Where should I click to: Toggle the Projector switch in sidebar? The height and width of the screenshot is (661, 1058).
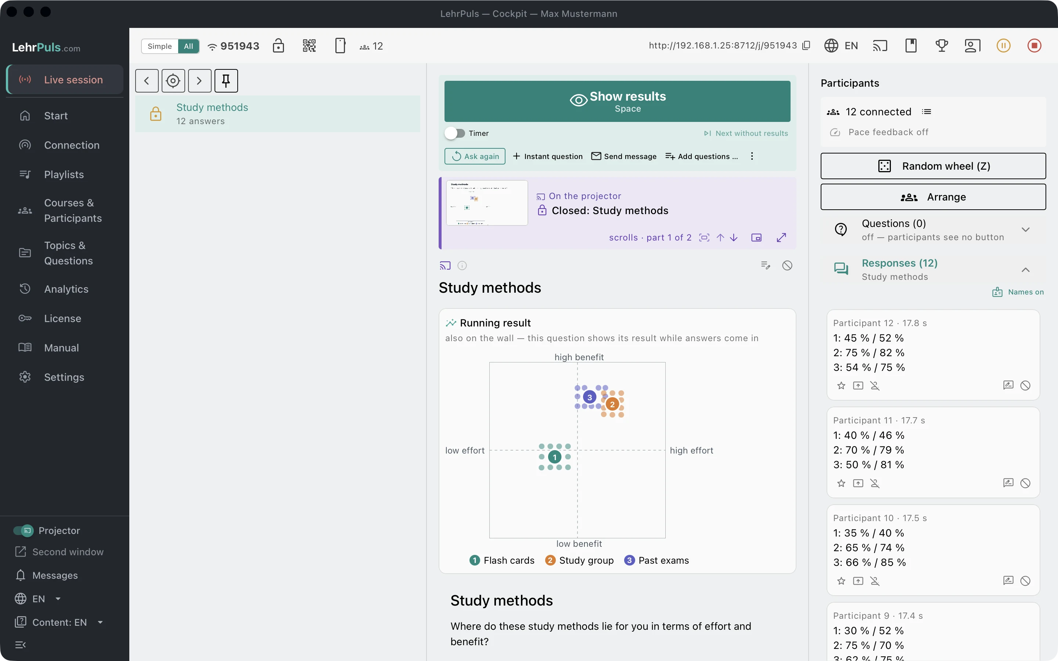click(23, 531)
